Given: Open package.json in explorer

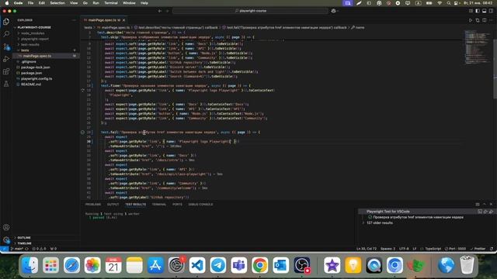Looking at the screenshot, I should pyautogui.click(x=31, y=73).
